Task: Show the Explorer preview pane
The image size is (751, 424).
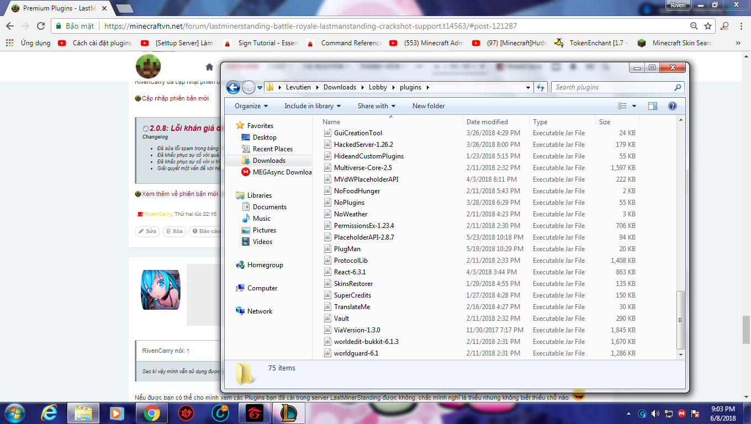Action: 653,106
